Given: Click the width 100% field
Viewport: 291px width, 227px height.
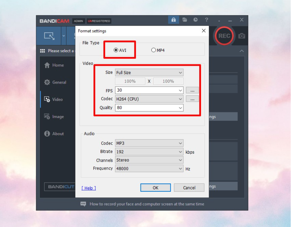Looking at the screenshot, I should [x=130, y=81].
